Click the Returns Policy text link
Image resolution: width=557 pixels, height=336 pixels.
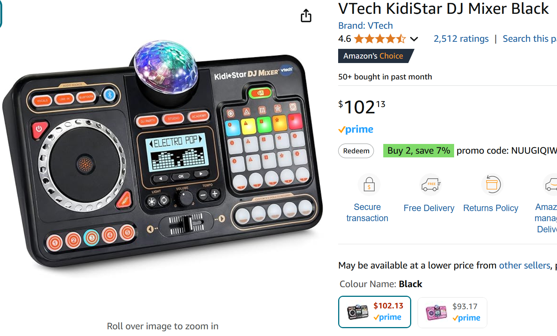[x=491, y=208]
